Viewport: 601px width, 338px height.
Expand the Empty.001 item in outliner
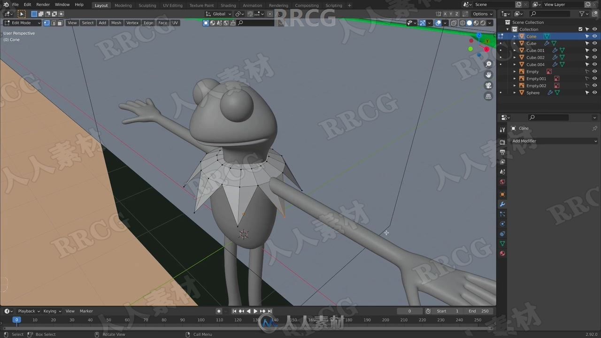[515, 78]
